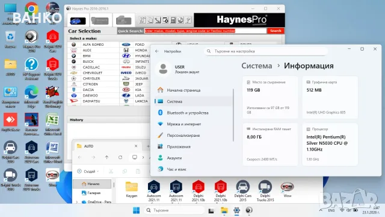Select ALFA ROMEO from the make list
The height and width of the screenshot is (217, 385).
click(93, 45)
